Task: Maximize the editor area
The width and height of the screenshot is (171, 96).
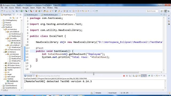Action: pos(164,14)
